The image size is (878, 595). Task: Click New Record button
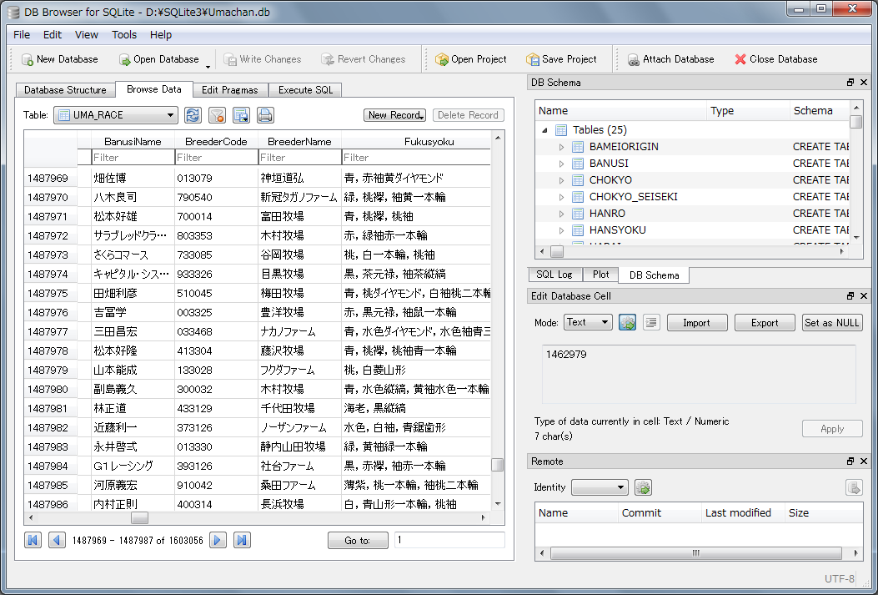[x=394, y=115]
